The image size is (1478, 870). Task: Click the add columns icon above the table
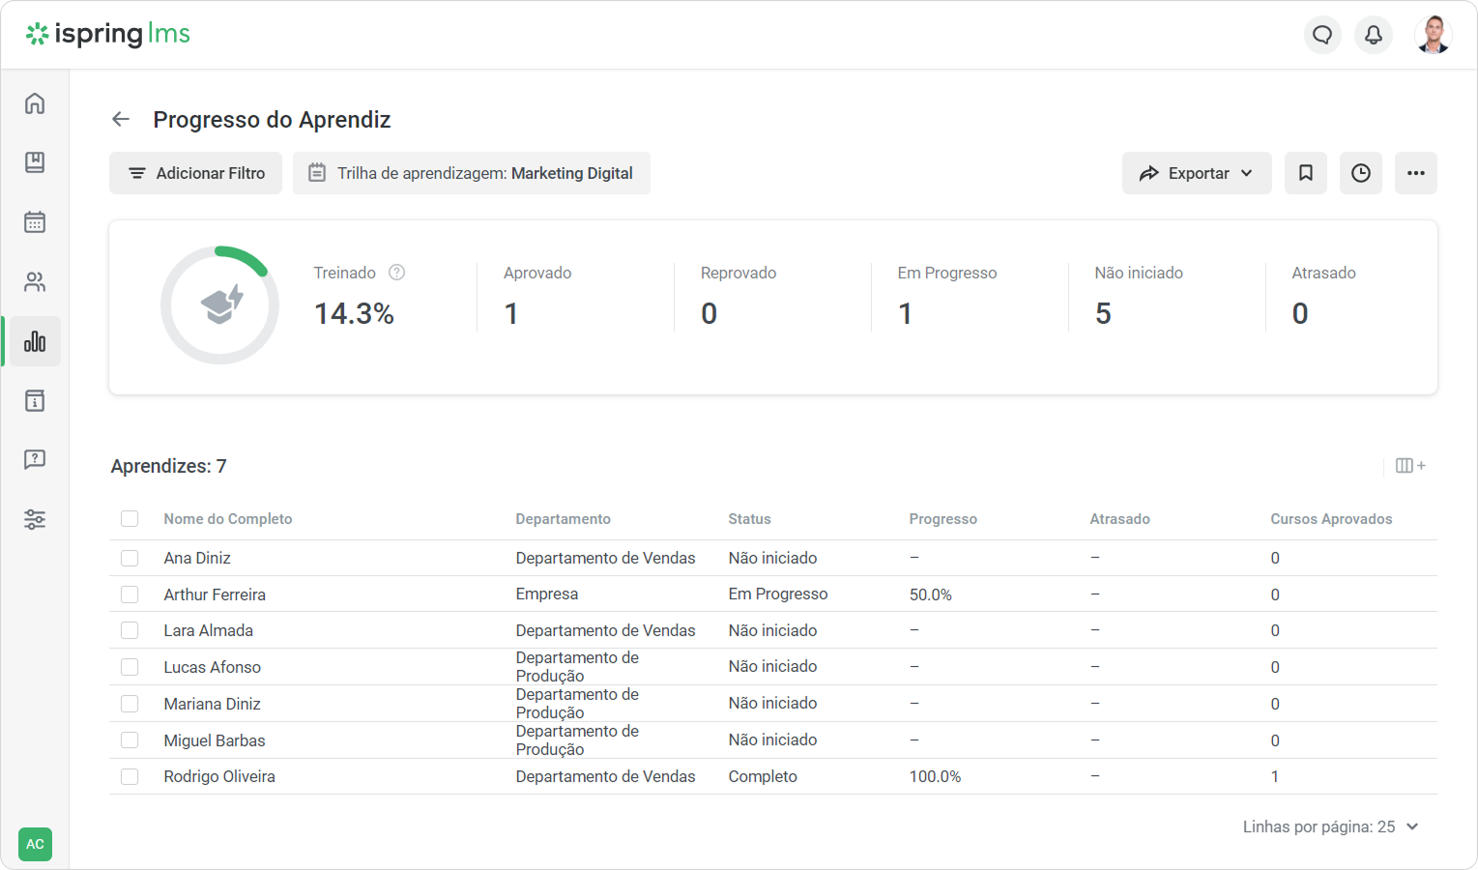tap(1410, 466)
